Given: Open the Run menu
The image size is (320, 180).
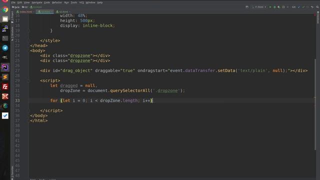Looking at the screenshot, I should [66, 2].
